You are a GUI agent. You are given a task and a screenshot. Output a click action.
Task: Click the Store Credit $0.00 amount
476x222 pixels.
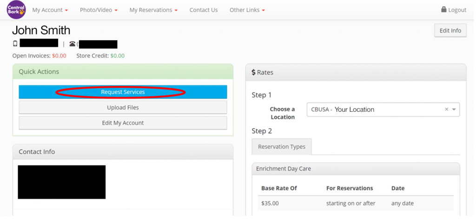[117, 56]
